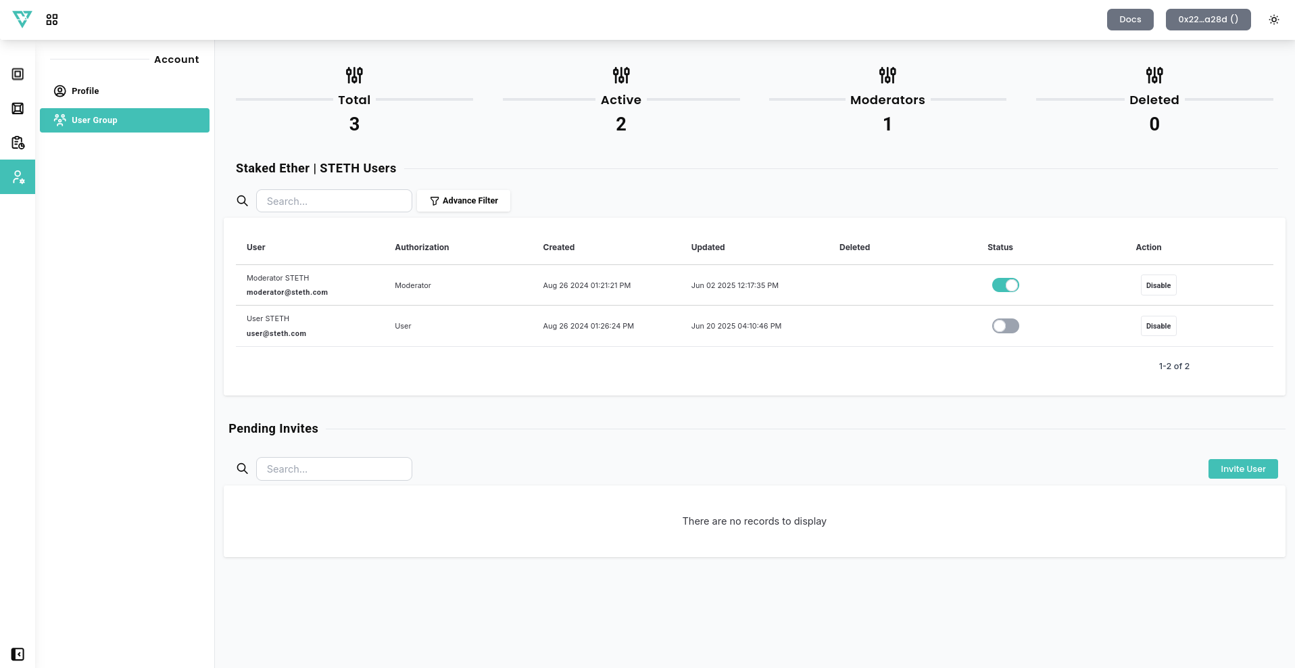This screenshot has width=1295, height=668.
Task: Click the app logo in top-left corner
Action: click(22, 19)
